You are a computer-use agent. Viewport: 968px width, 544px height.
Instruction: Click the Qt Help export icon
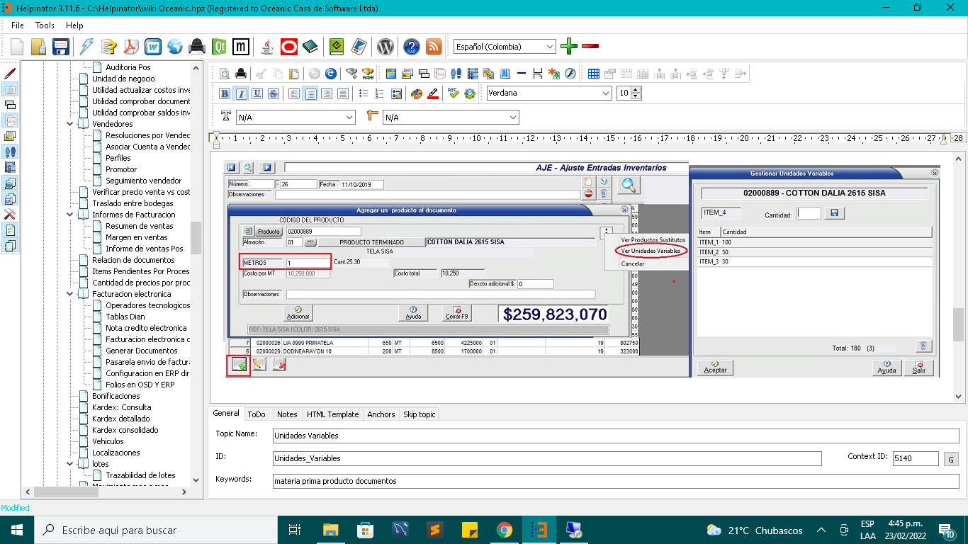pyautogui.click(x=219, y=47)
